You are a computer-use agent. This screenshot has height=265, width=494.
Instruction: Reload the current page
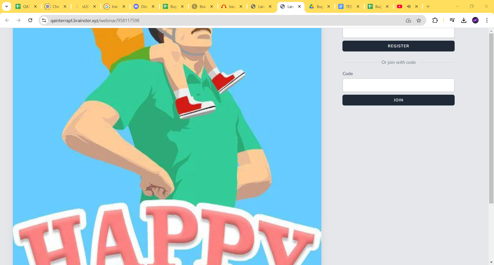tap(30, 20)
